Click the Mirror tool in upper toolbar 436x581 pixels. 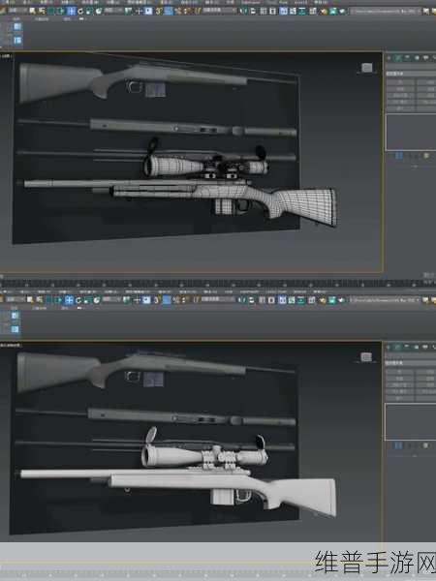(x=243, y=11)
